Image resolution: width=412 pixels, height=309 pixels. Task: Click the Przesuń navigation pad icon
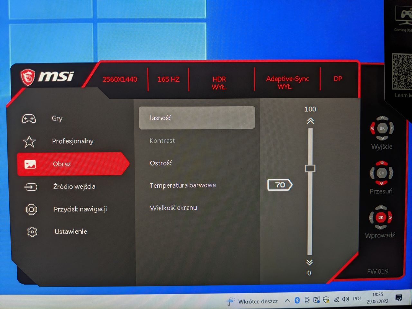point(381,173)
